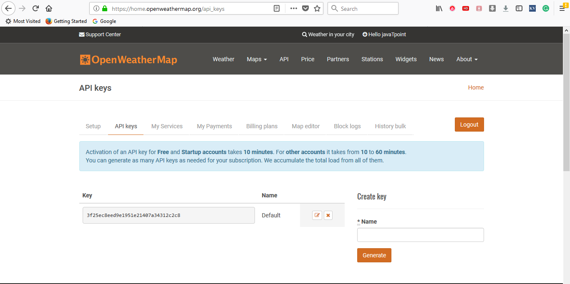
Task: Click the OpenWeatherMap logo
Action: pyautogui.click(x=129, y=60)
